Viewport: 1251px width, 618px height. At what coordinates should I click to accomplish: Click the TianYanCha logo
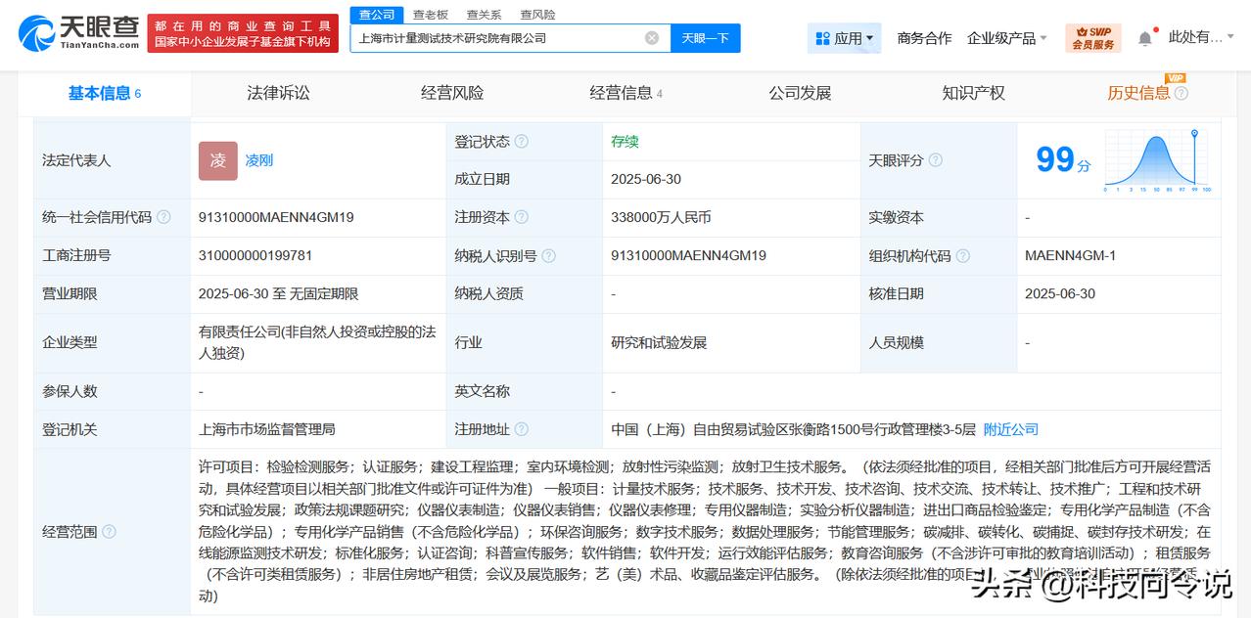click(x=76, y=32)
